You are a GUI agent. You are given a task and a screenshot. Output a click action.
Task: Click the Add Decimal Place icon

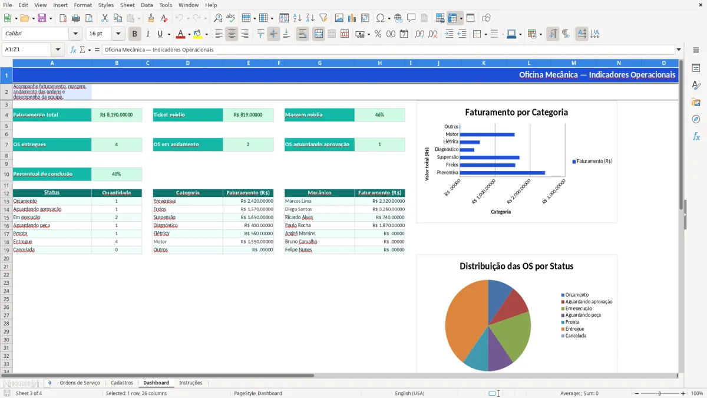pyautogui.click(x=420, y=34)
